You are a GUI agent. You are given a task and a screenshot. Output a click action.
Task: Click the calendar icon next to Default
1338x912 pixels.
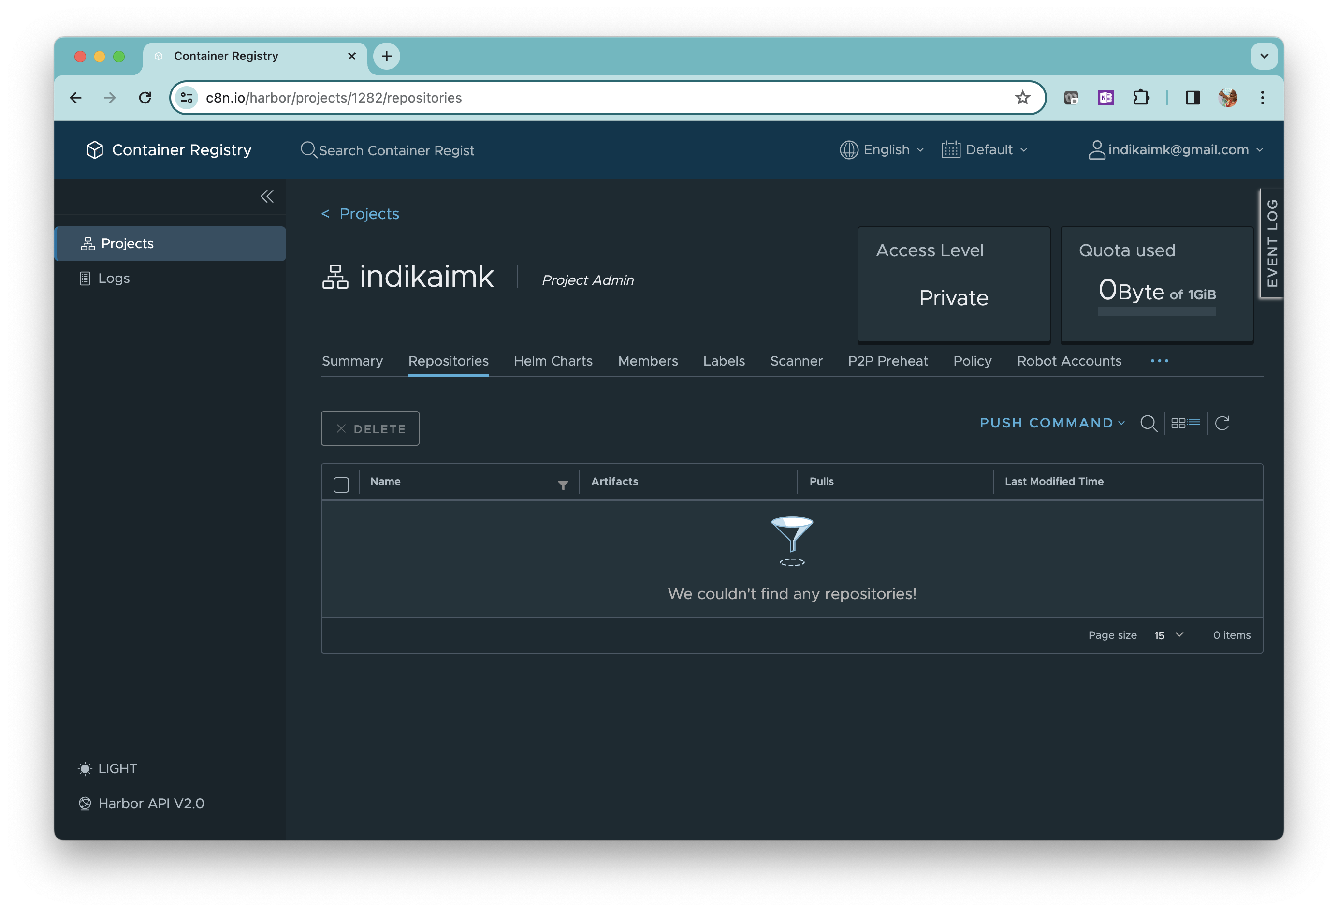point(950,150)
